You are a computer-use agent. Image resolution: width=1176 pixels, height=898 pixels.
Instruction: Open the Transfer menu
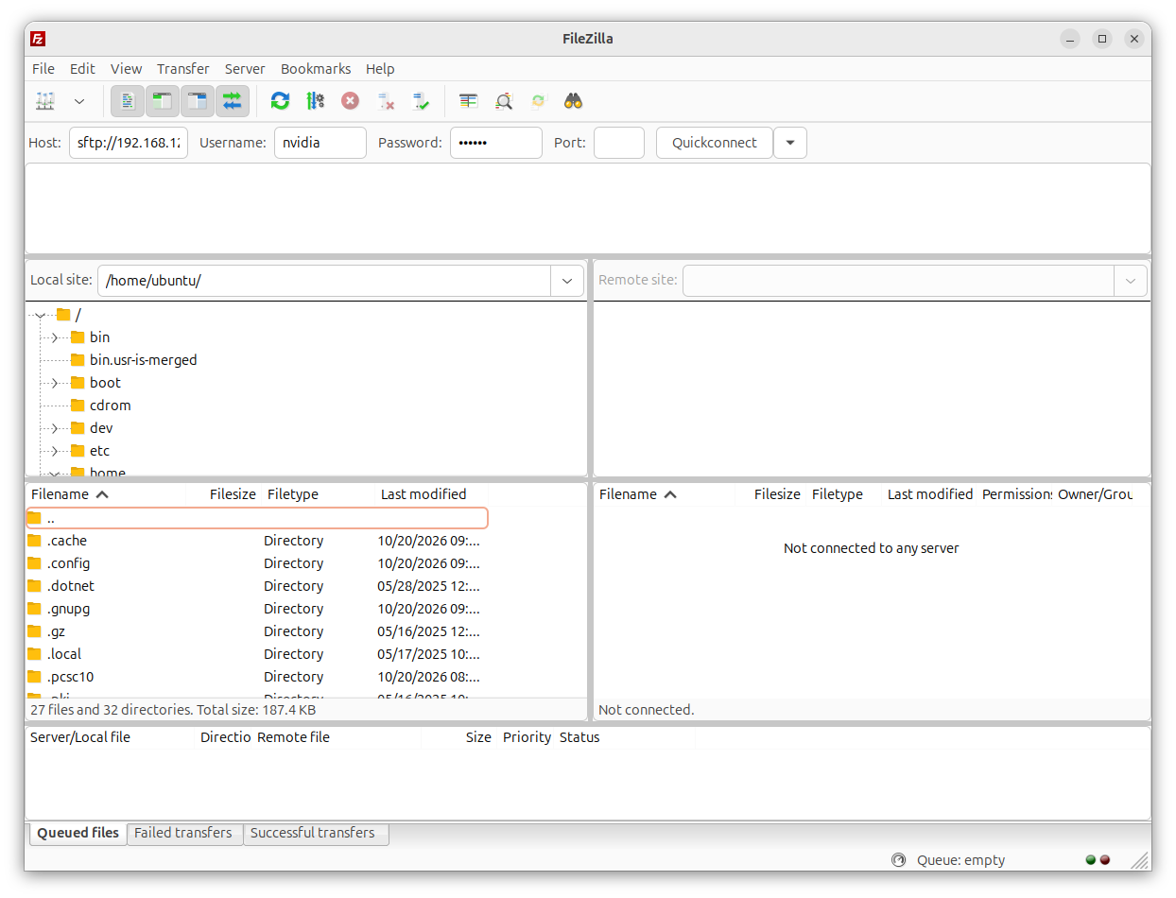[183, 69]
